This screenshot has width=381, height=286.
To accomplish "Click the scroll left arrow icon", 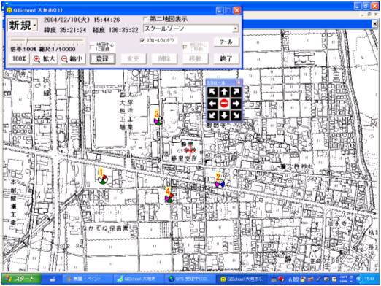I will (x=212, y=104).
